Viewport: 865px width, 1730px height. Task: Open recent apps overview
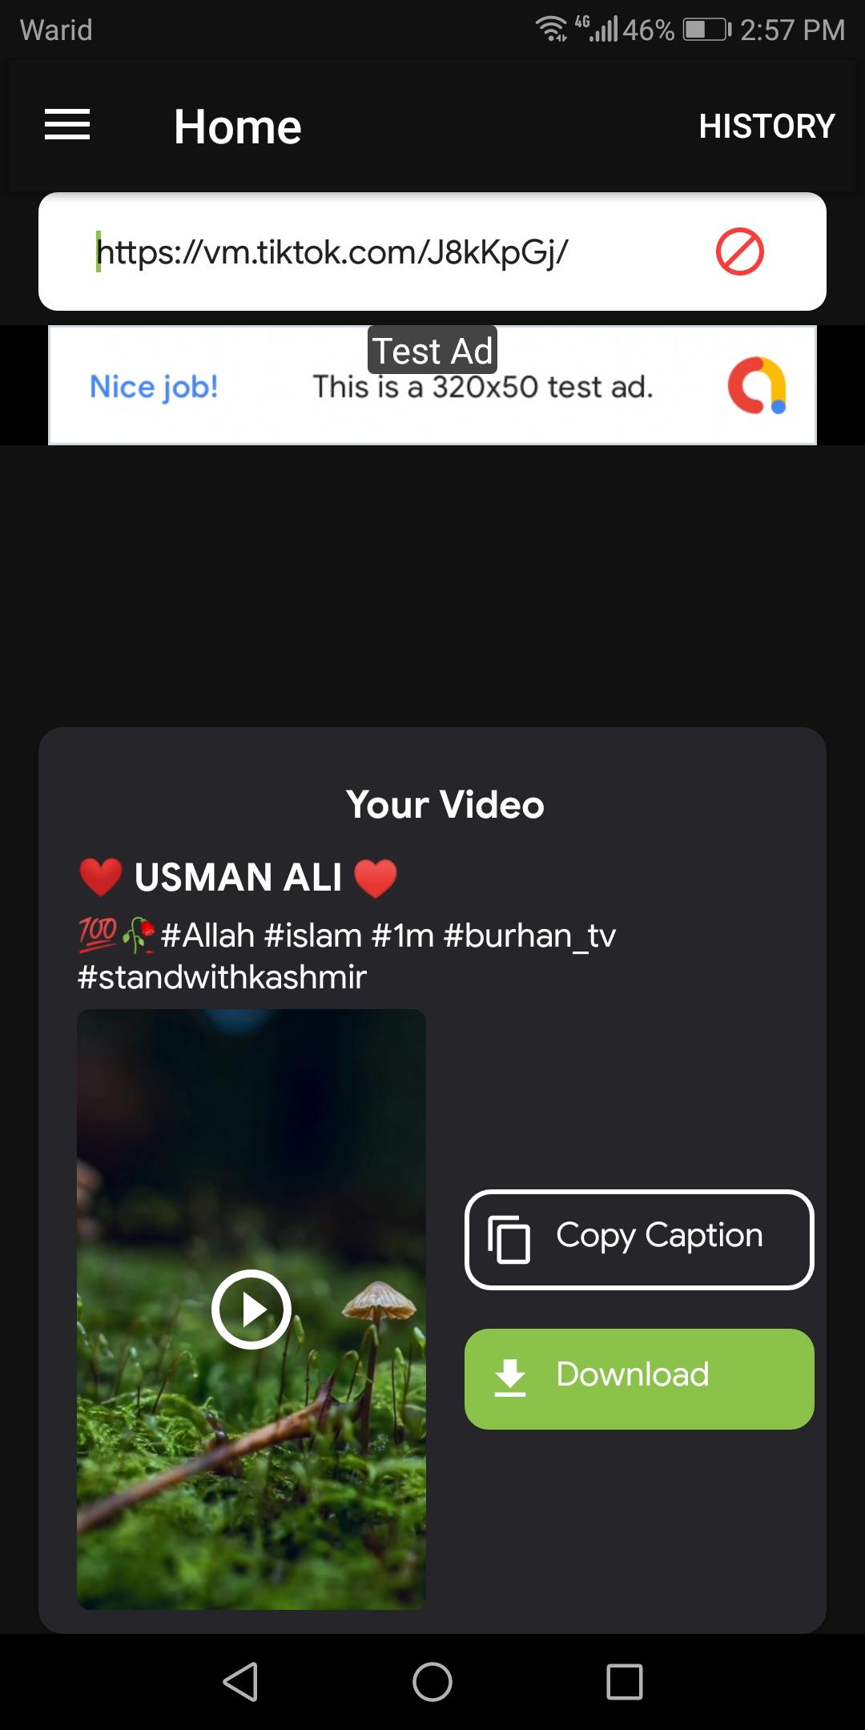pos(625,1681)
